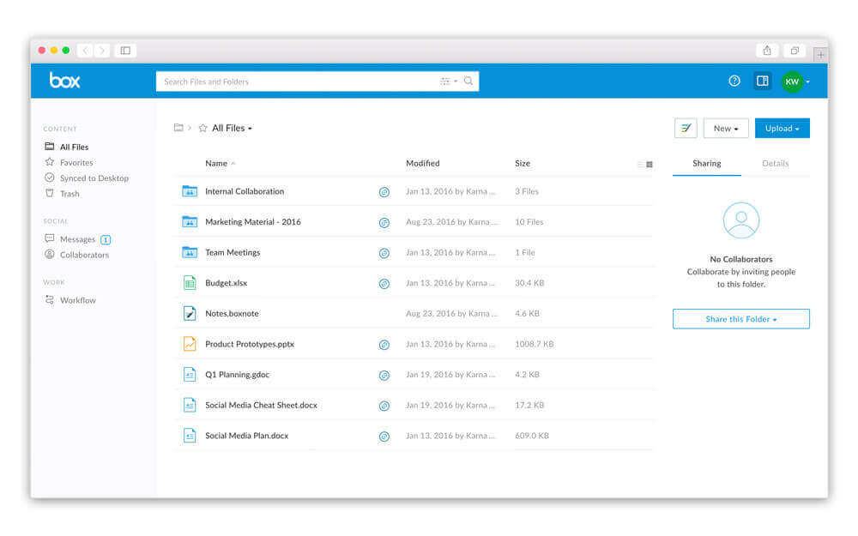Click Team Meetings folder icon
This screenshot has width=858, height=536.
pyautogui.click(x=190, y=252)
